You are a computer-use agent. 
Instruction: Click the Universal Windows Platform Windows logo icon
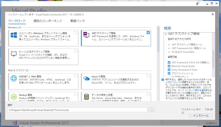pos(14,35)
